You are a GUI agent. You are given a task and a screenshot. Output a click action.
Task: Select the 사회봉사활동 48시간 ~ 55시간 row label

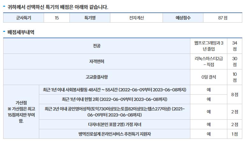[115, 89]
